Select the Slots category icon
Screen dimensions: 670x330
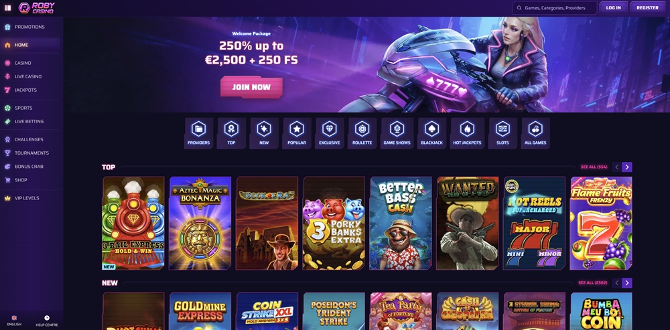click(x=503, y=133)
